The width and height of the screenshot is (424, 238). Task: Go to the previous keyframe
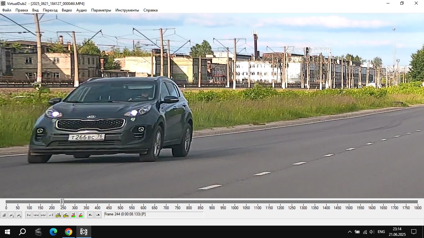point(58,215)
